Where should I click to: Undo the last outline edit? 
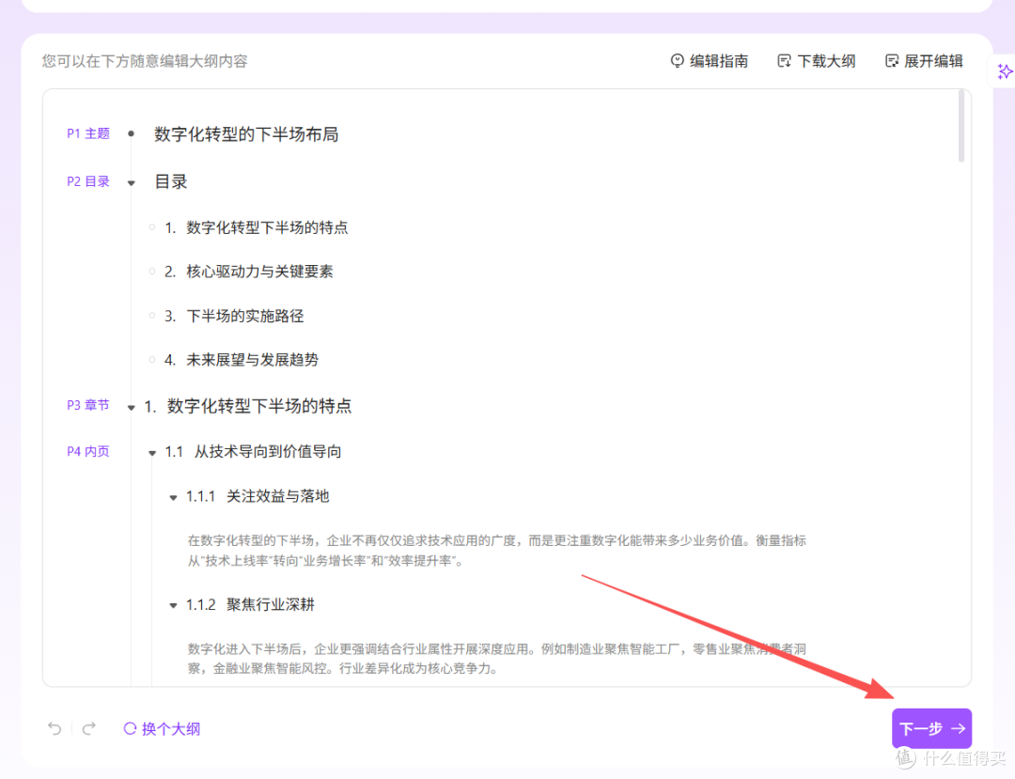click(55, 728)
